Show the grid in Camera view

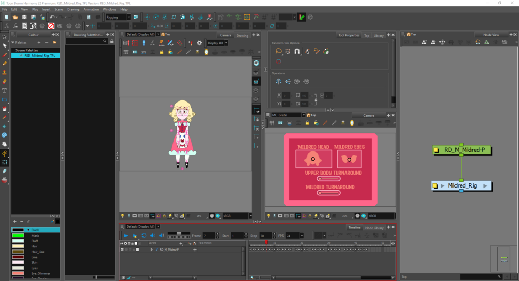[x=126, y=52]
